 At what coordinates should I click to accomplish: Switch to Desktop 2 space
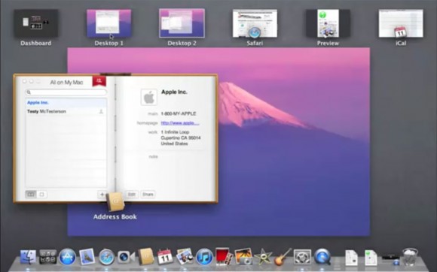coord(182,23)
